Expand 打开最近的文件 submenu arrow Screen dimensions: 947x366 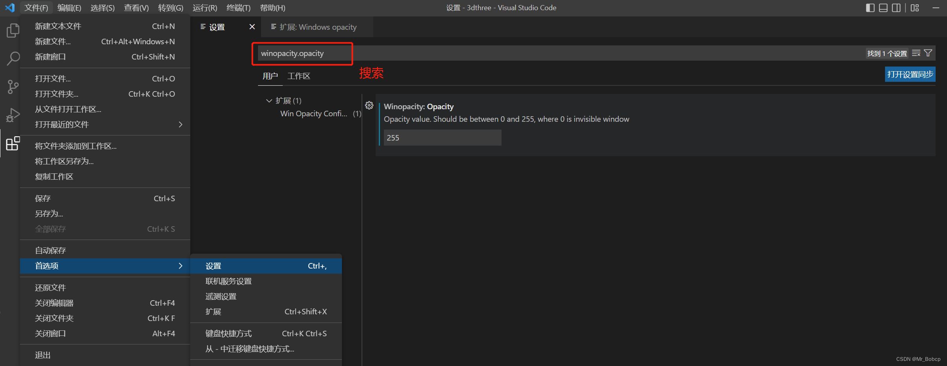(180, 124)
